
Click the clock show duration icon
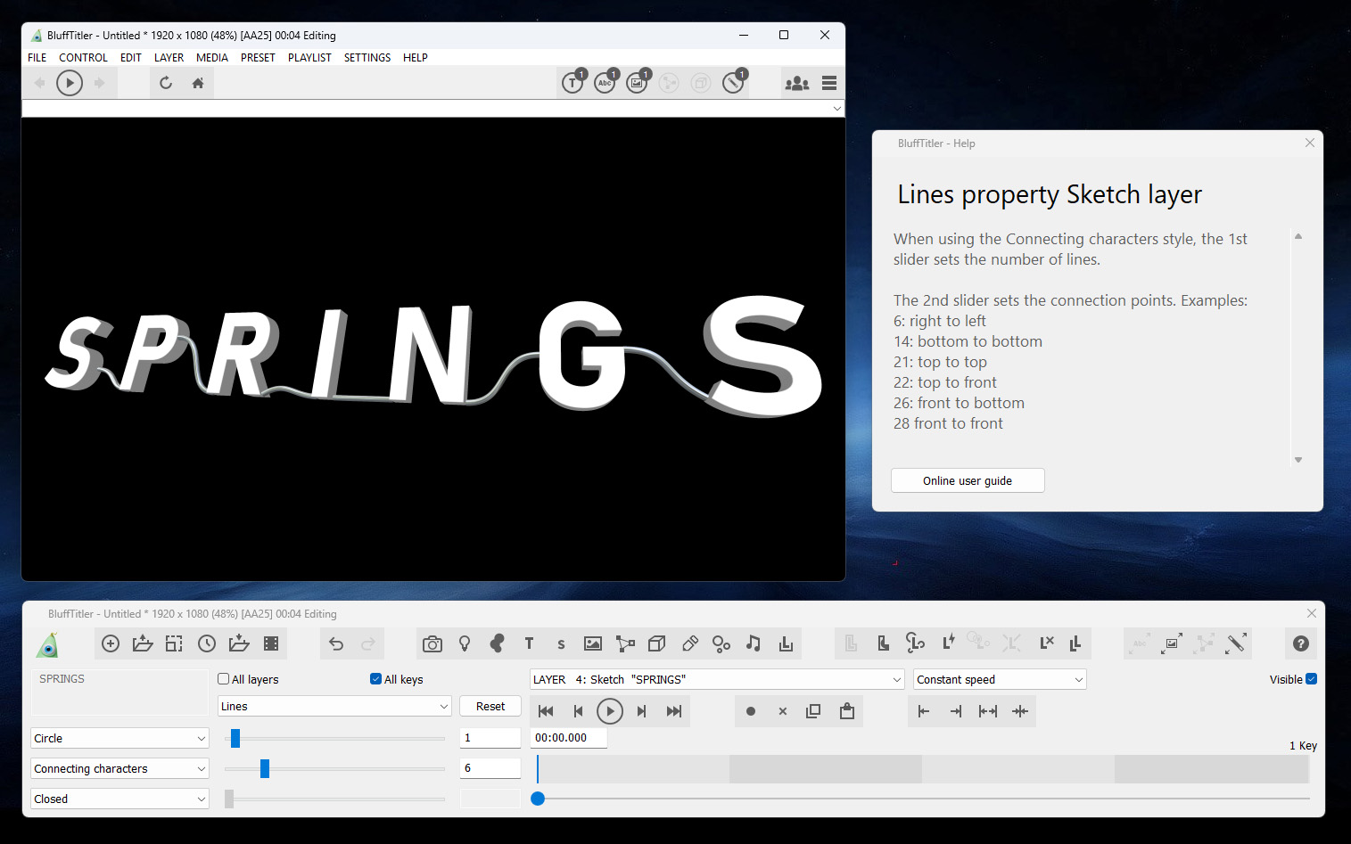pyautogui.click(x=207, y=643)
